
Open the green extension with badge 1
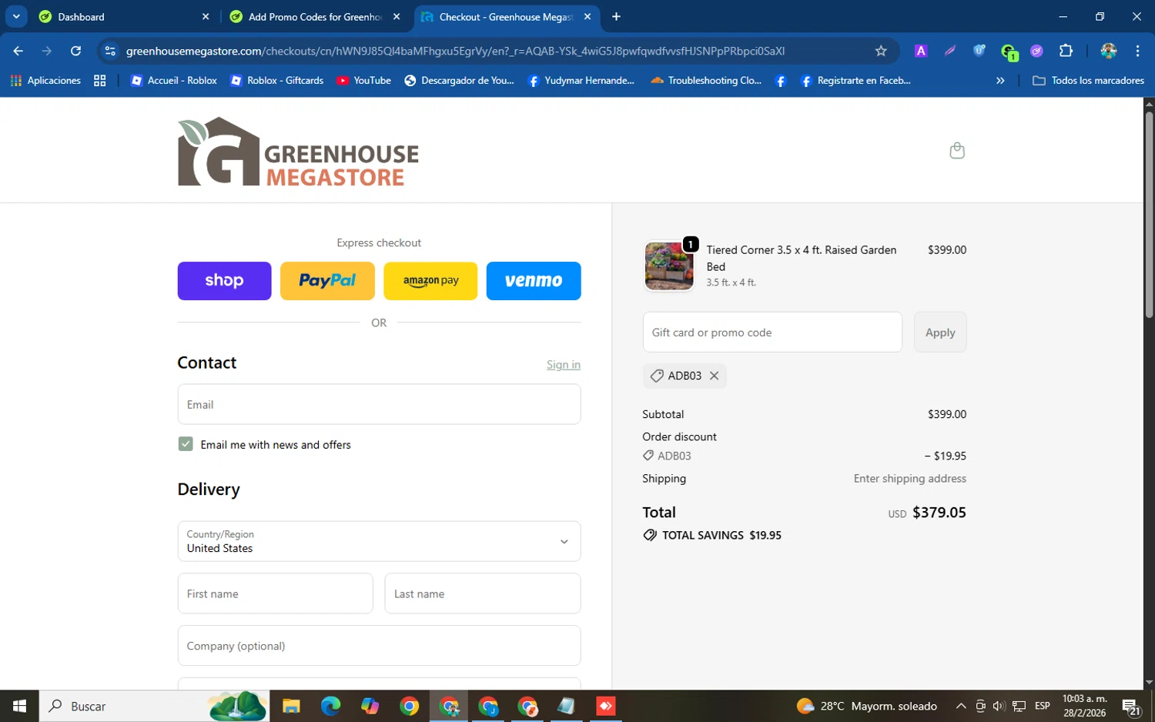[x=1009, y=52]
